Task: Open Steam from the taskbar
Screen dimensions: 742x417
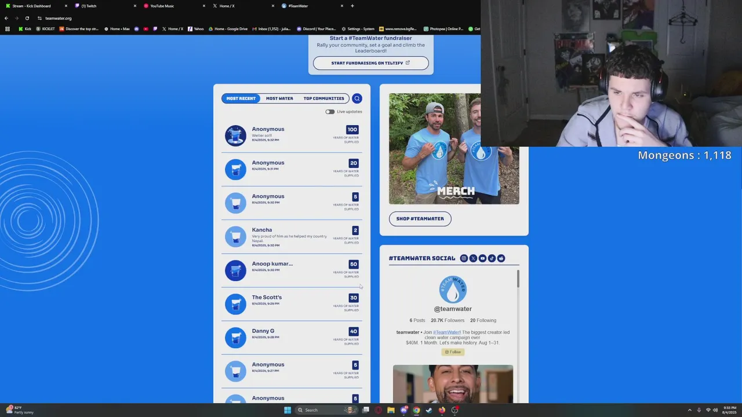Action: (x=429, y=410)
